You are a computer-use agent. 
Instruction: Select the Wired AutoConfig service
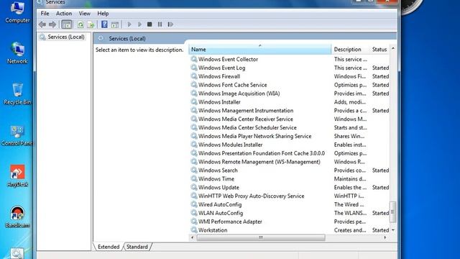pos(220,204)
